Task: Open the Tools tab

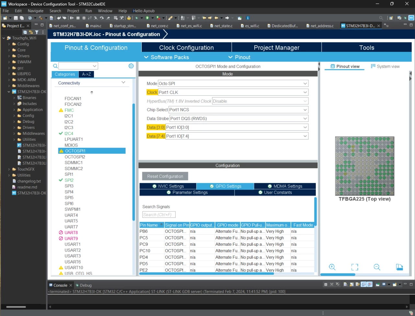Action: pos(367,48)
